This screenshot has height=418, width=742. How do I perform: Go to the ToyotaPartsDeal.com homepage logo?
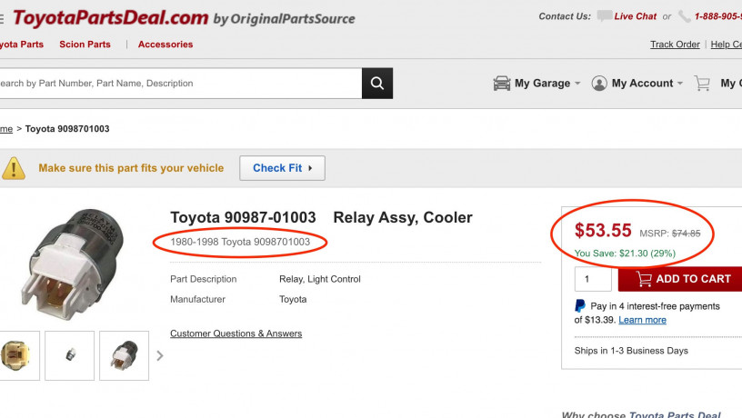click(110, 18)
